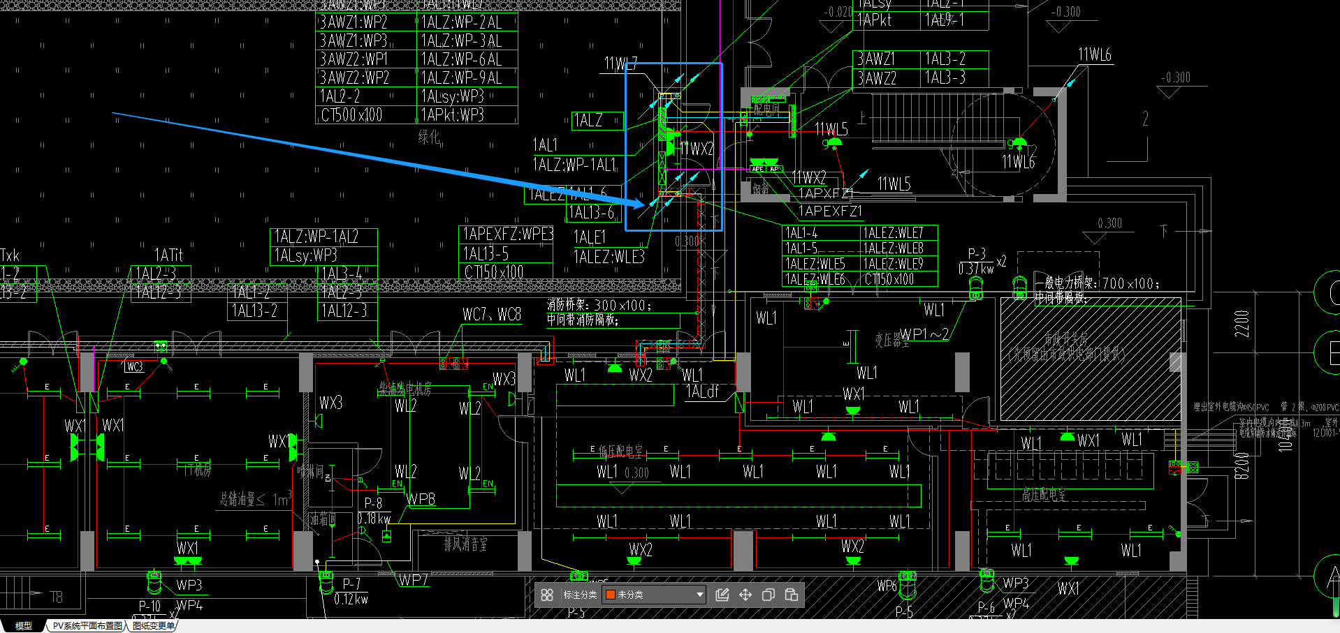Click the copy annotation icon

[769, 595]
